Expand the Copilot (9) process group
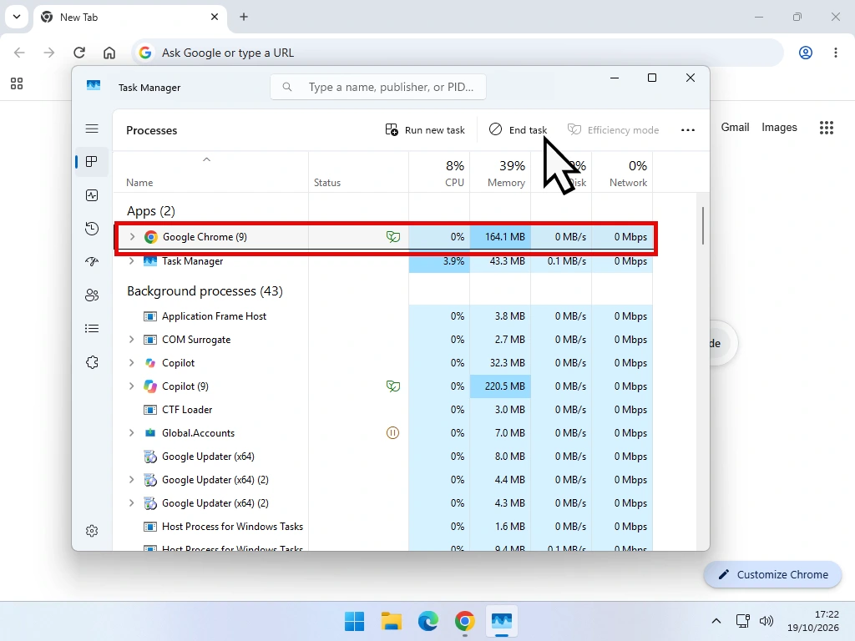This screenshot has height=641, width=855. [x=131, y=386]
